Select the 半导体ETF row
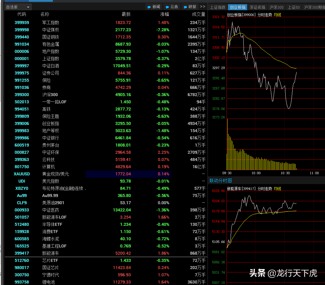 click(105, 224)
